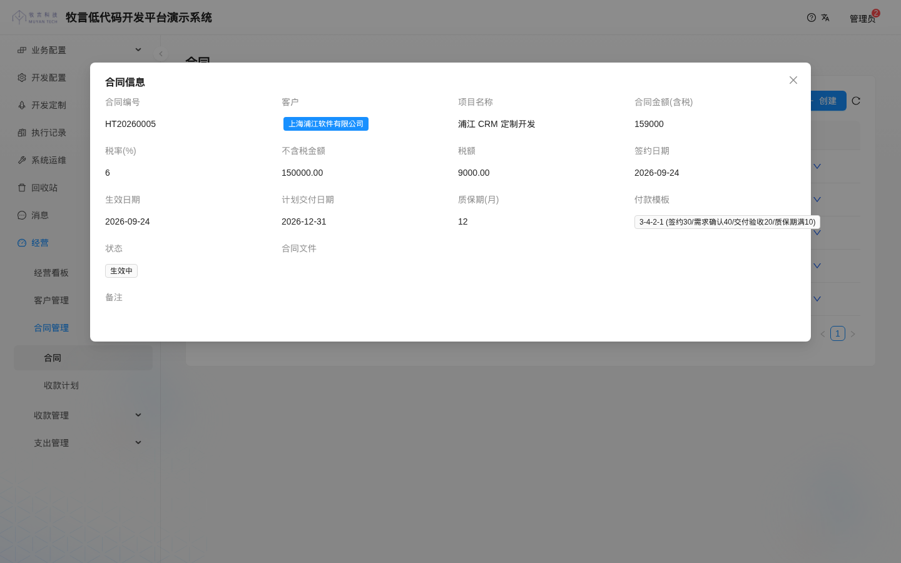Click the 执行记录 sidebar icon
This screenshot has width=901, height=563.
pyautogui.click(x=22, y=133)
